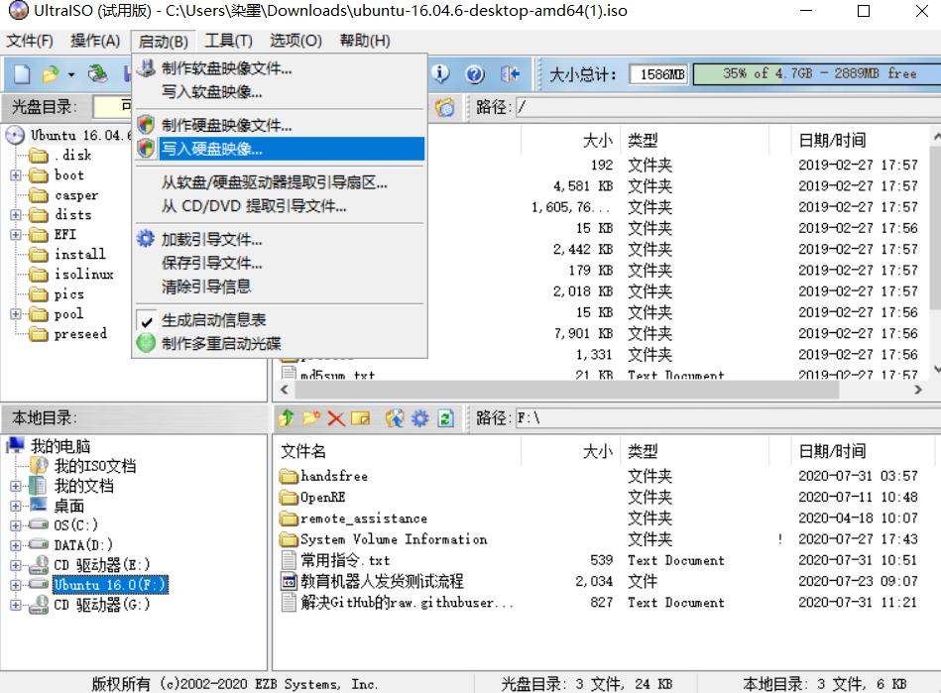This screenshot has width=941, height=693.
Task: Open the 帮助(H) menu
Action: point(365,41)
